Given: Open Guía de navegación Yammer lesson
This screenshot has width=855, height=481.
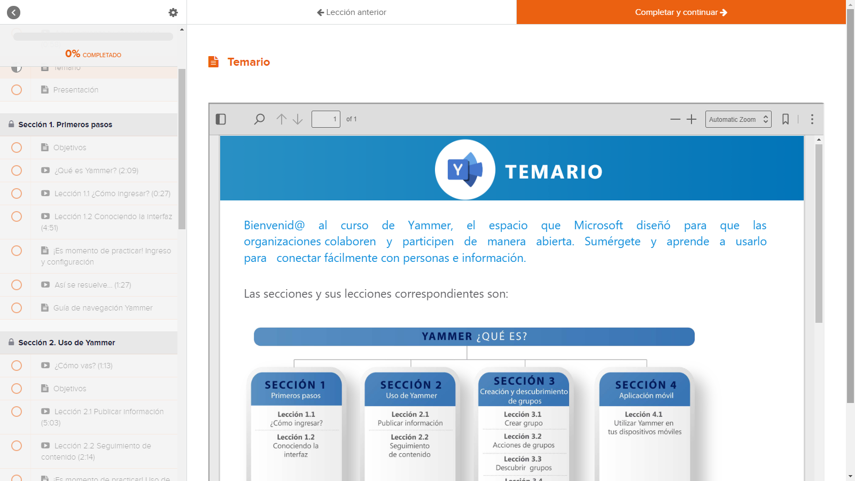Looking at the screenshot, I should tap(89, 308).
